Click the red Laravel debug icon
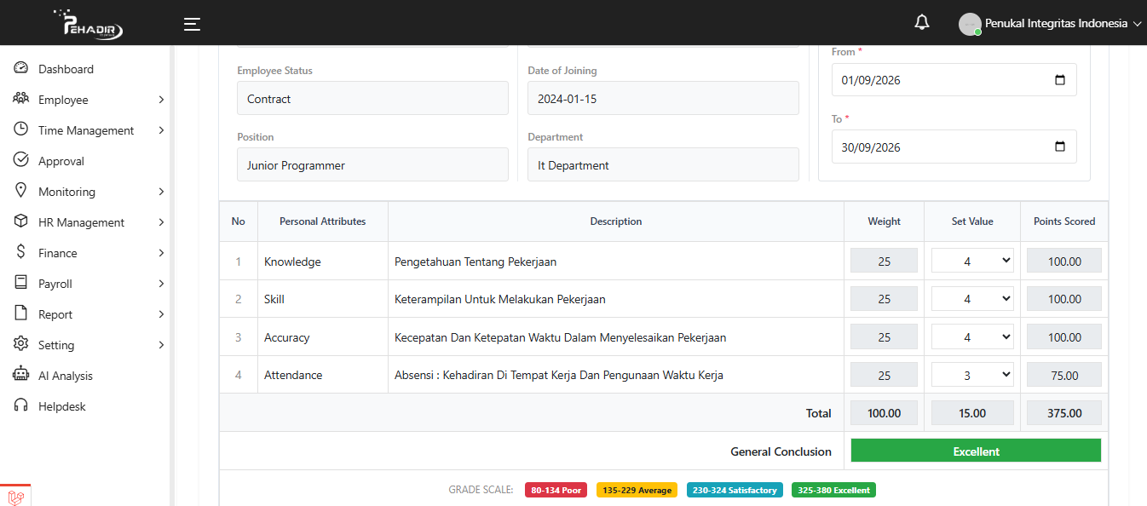This screenshot has width=1147, height=506. (15, 496)
